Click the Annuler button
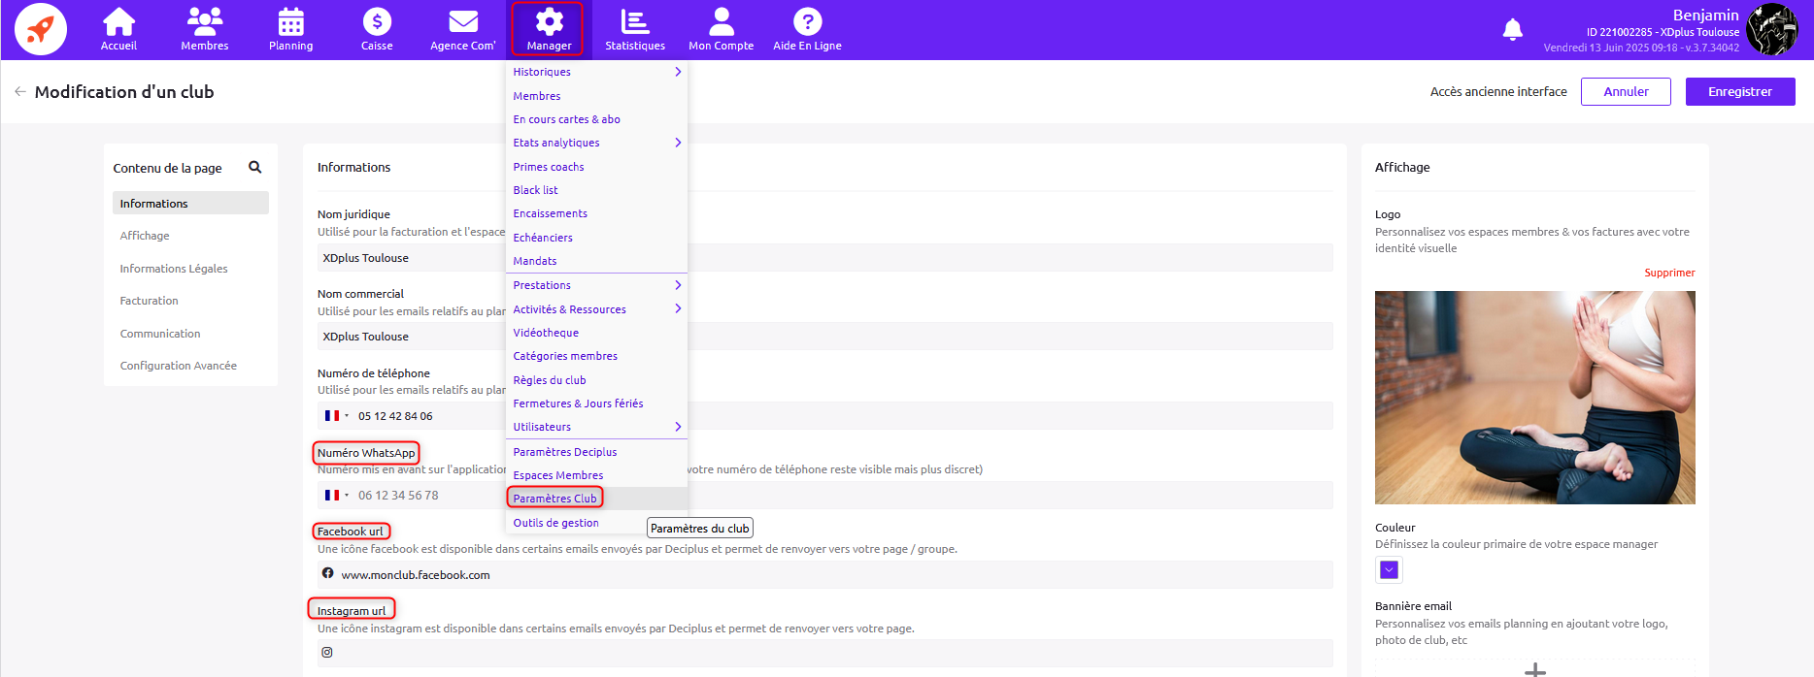The width and height of the screenshot is (1814, 677). click(x=1626, y=91)
